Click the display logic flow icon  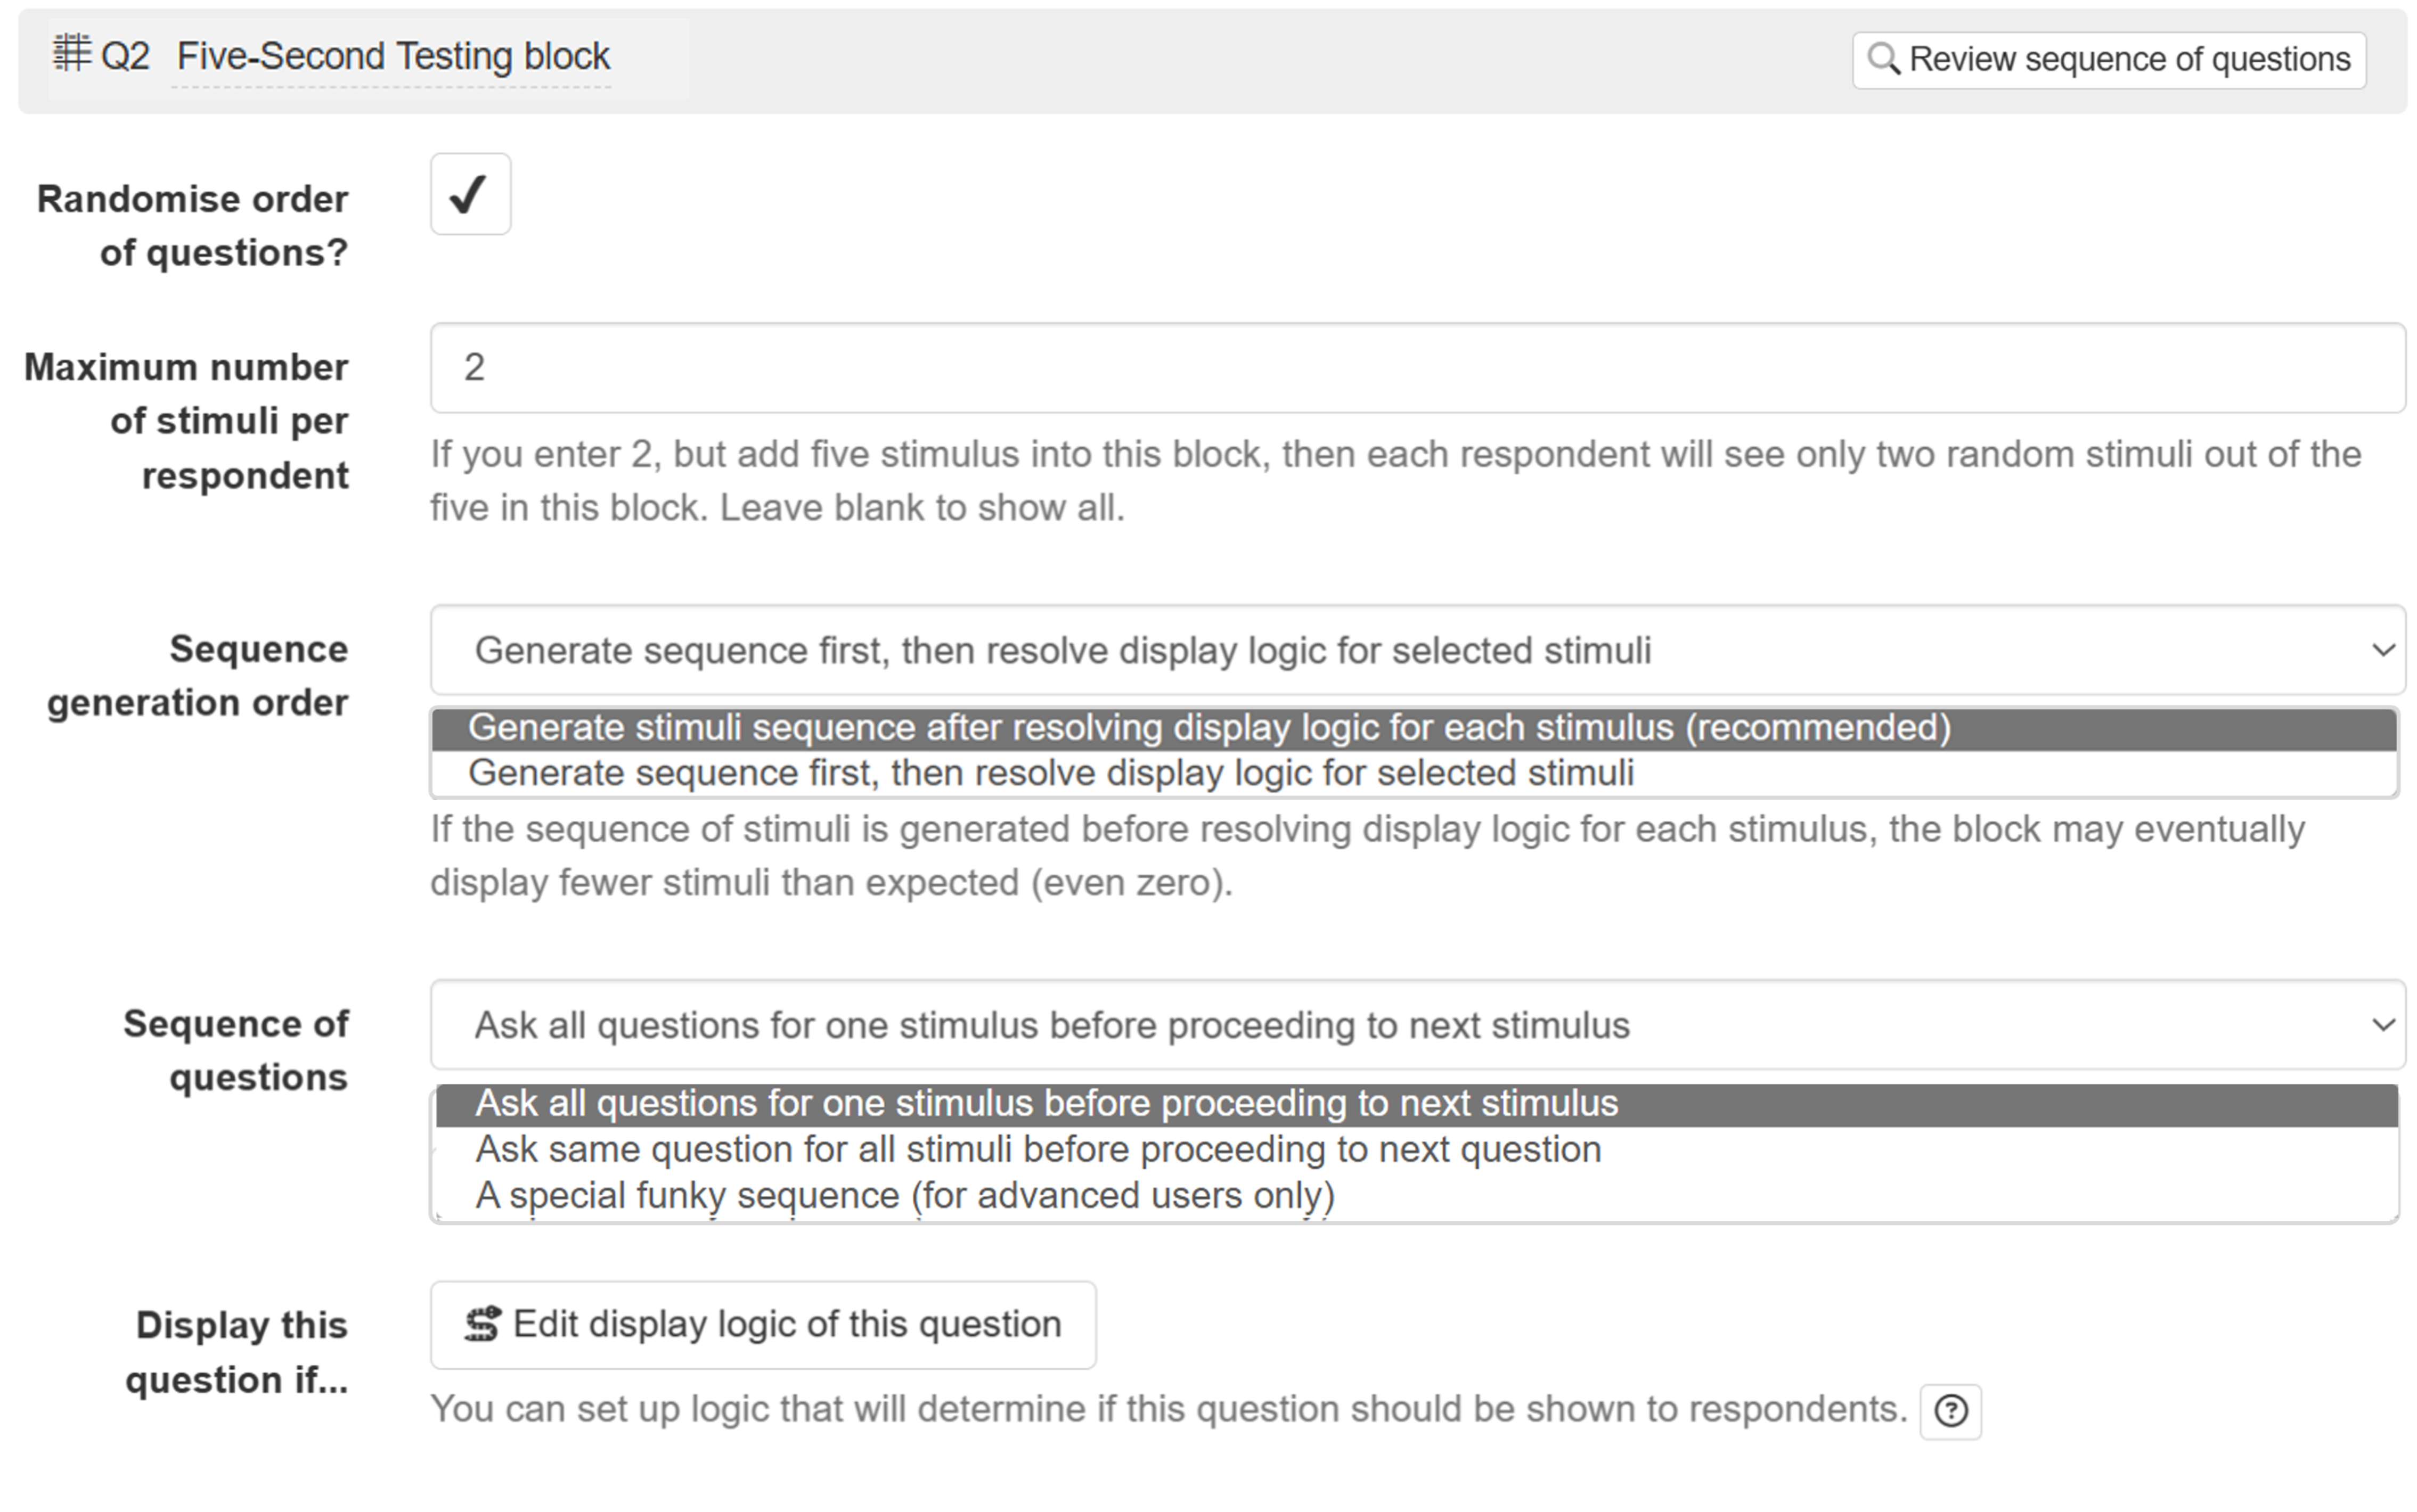[482, 1324]
